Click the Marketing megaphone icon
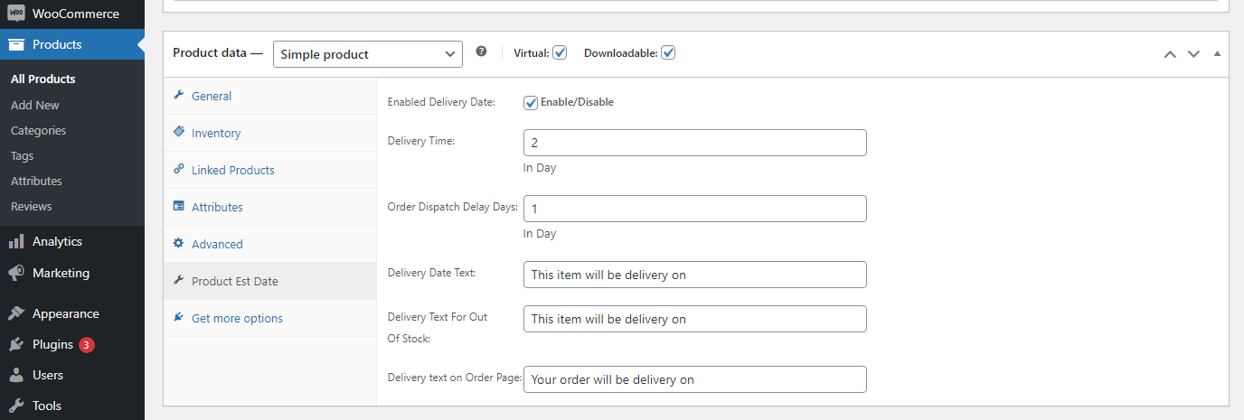Viewport: 1244px width, 420px height. tap(16, 273)
